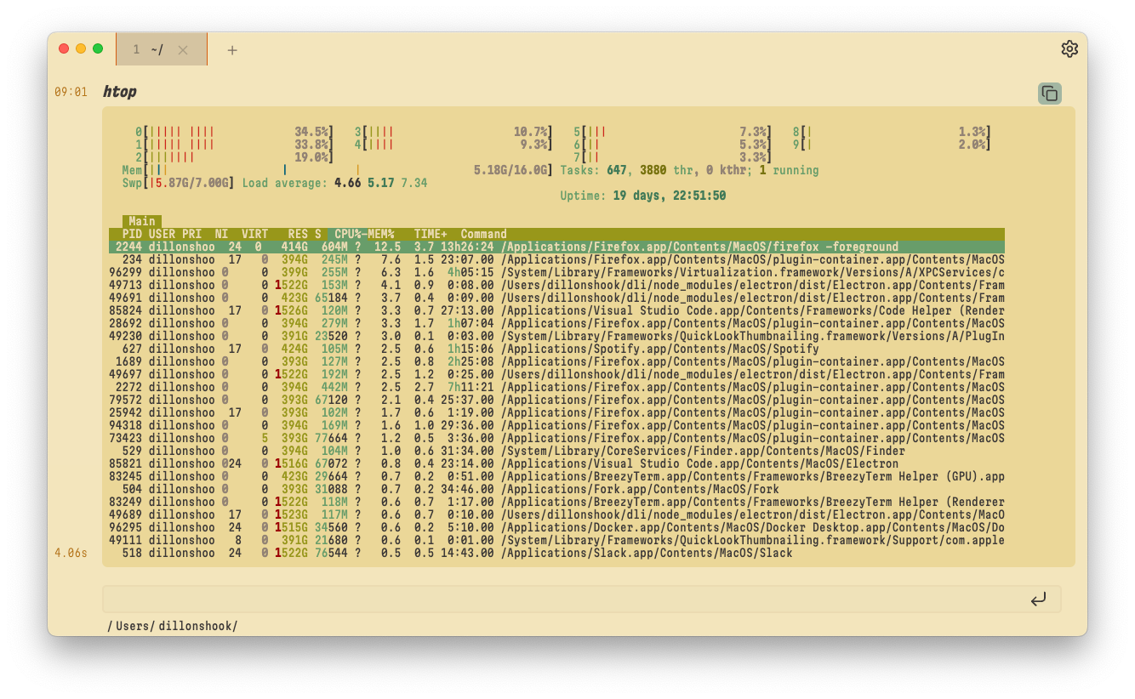Screen dimensions: 1135x699
Task: Sort processes by the MEM% column
Action: click(x=382, y=233)
